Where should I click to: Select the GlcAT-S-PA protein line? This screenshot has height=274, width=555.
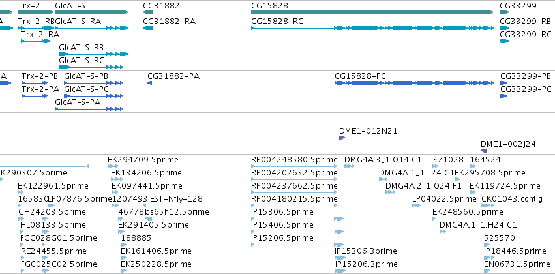click(89, 109)
